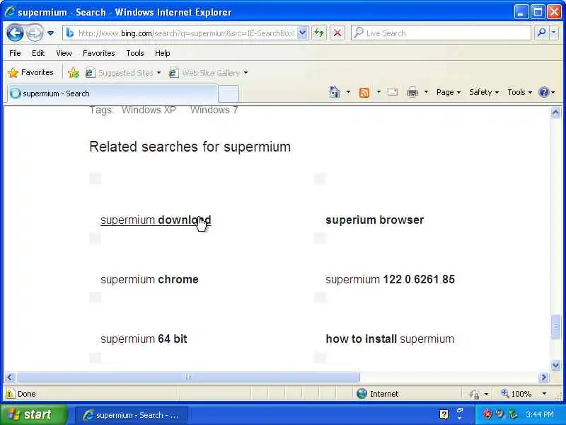This screenshot has height=425, width=566.
Task: Click the question mark tray icon
Action: (x=444, y=414)
